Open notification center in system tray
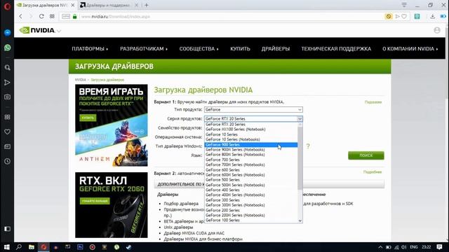The width and height of the screenshot is (449, 252). point(440,247)
